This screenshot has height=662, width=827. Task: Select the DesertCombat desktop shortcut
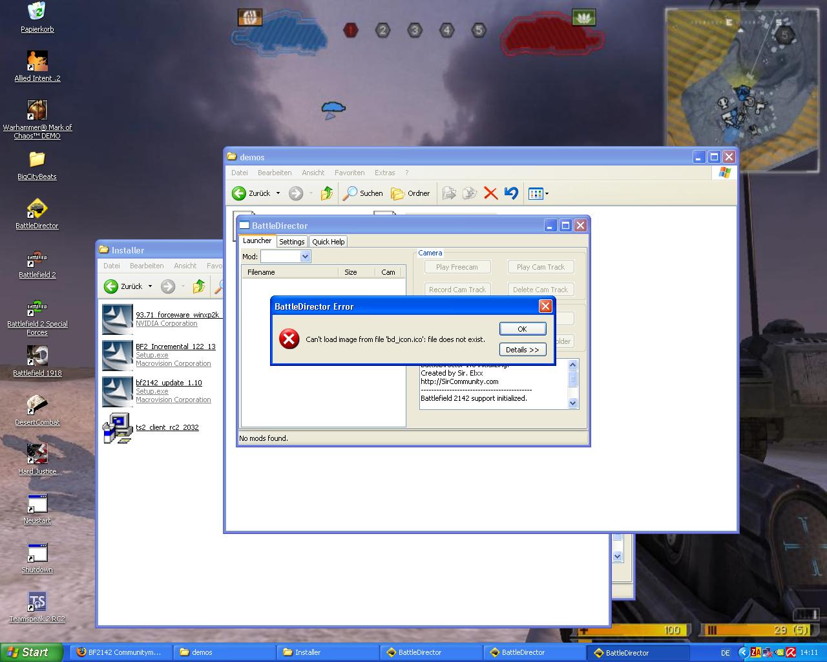37,411
